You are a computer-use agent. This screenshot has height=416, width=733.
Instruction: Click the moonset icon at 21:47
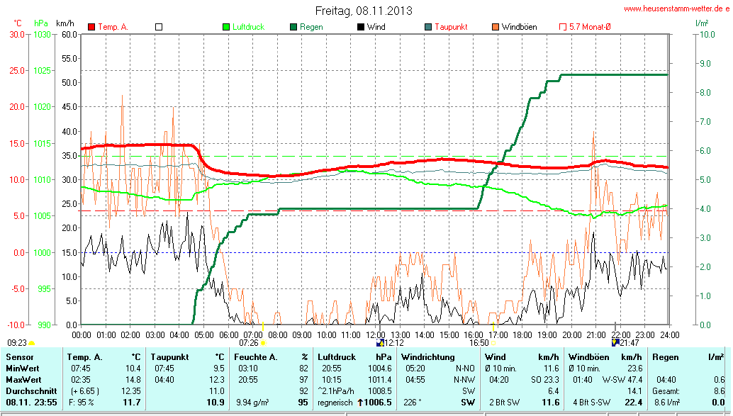(x=615, y=342)
